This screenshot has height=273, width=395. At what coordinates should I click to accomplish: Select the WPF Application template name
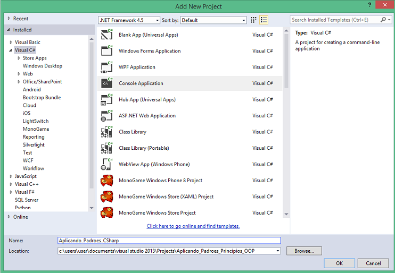click(137, 67)
